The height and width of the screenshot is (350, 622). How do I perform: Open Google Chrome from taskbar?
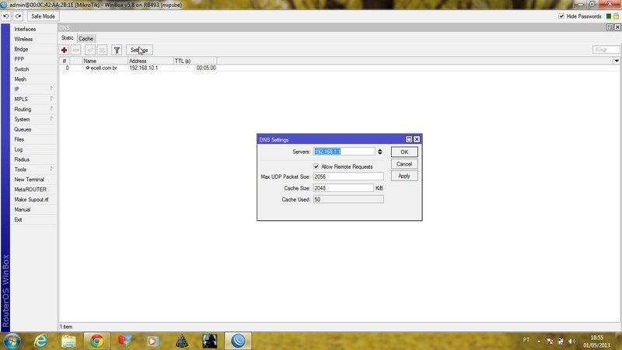[96, 341]
